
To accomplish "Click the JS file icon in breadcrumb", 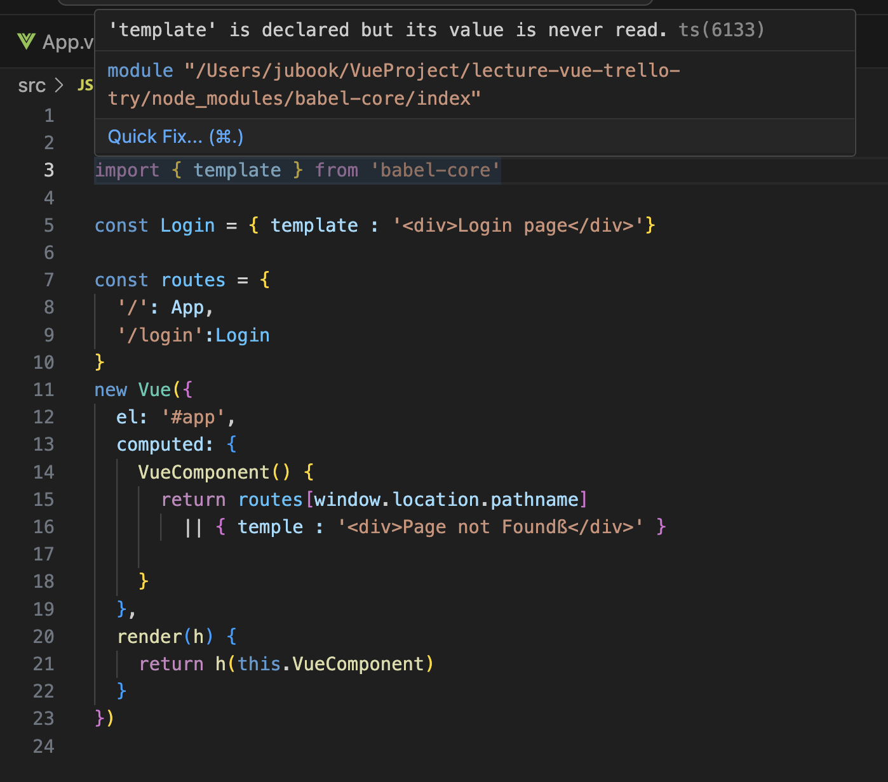I will pyautogui.click(x=85, y=85).
